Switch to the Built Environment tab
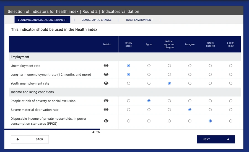The width and height of the screenshot is (249, 152). [x=139, y=20]
